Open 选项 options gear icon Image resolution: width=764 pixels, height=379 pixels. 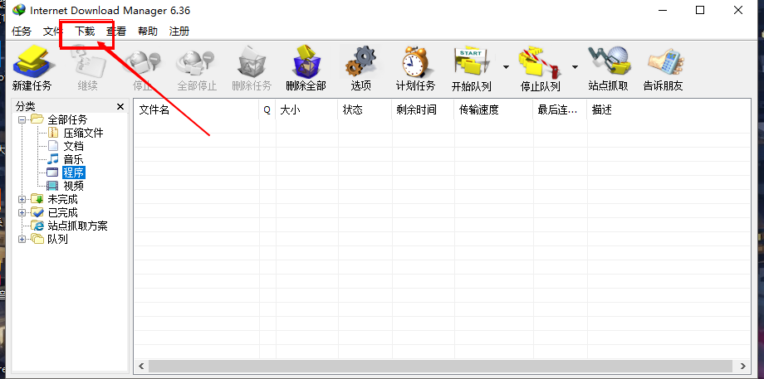[x=361, y=68]
